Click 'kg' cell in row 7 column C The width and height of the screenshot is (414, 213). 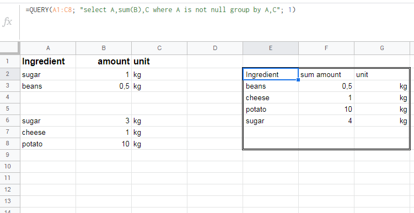(x=159, y=132)
